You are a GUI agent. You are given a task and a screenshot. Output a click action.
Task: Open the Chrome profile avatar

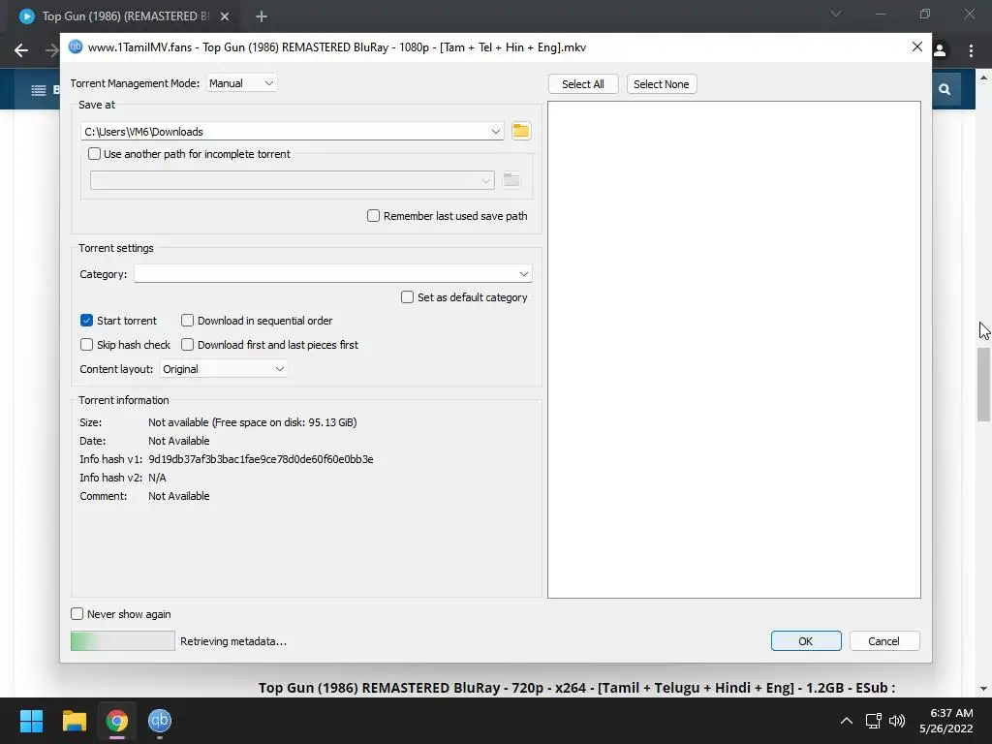coord(940,50)
